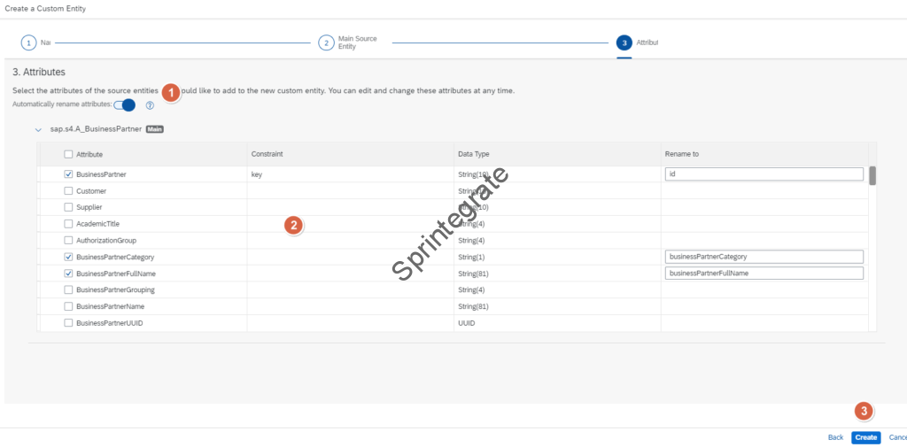Click wizard step 1 circle icon
Viewport: 907px width, 447px height.
[28, 42]
